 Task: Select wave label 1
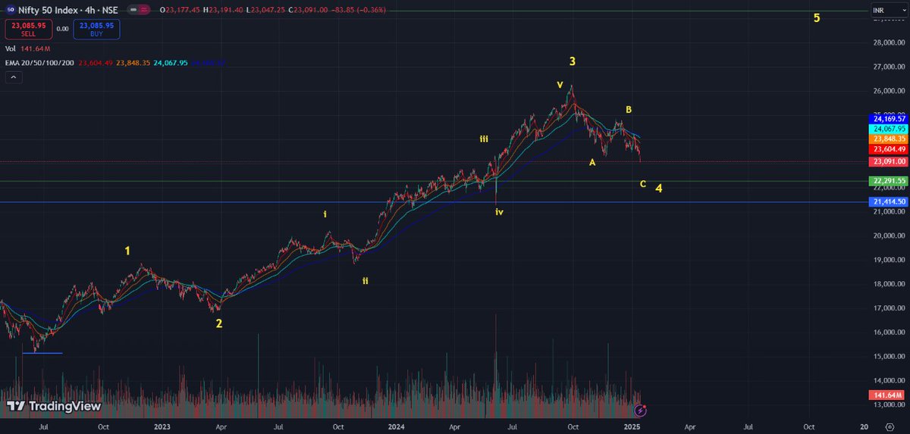(x=127, y=250)
